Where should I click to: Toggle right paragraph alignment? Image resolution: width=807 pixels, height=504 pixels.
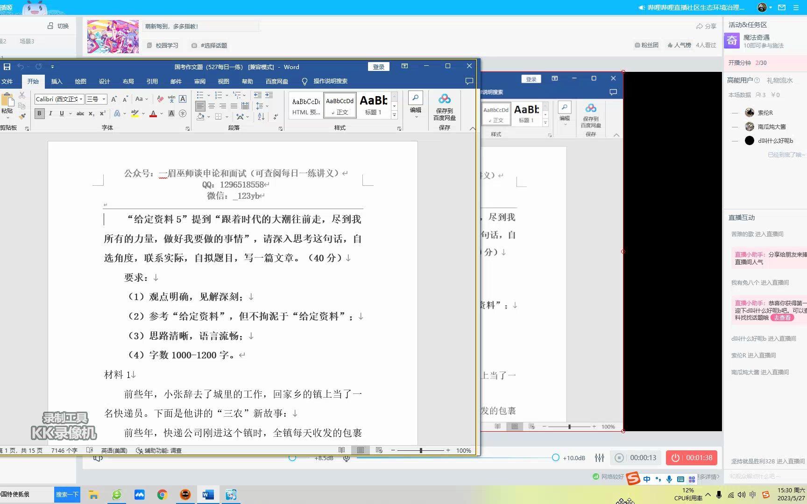(x=223, y=106)
